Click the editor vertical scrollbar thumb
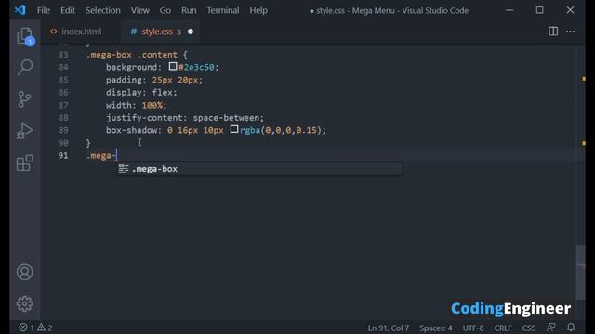Image resolution: width=595 pixels, height=334 pixels. point(580,273)
